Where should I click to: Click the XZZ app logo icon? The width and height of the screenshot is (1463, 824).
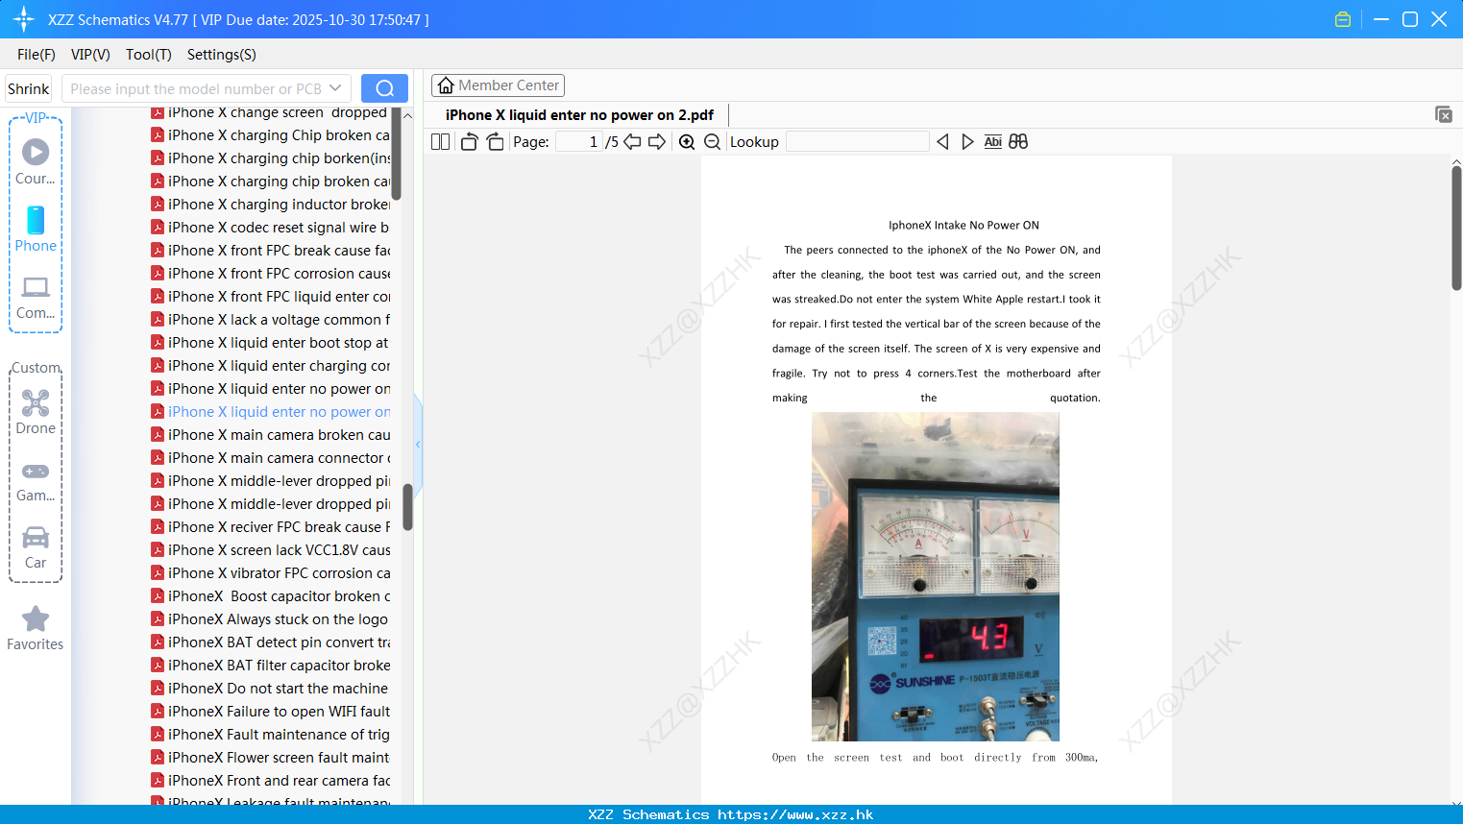click(24, 19)
